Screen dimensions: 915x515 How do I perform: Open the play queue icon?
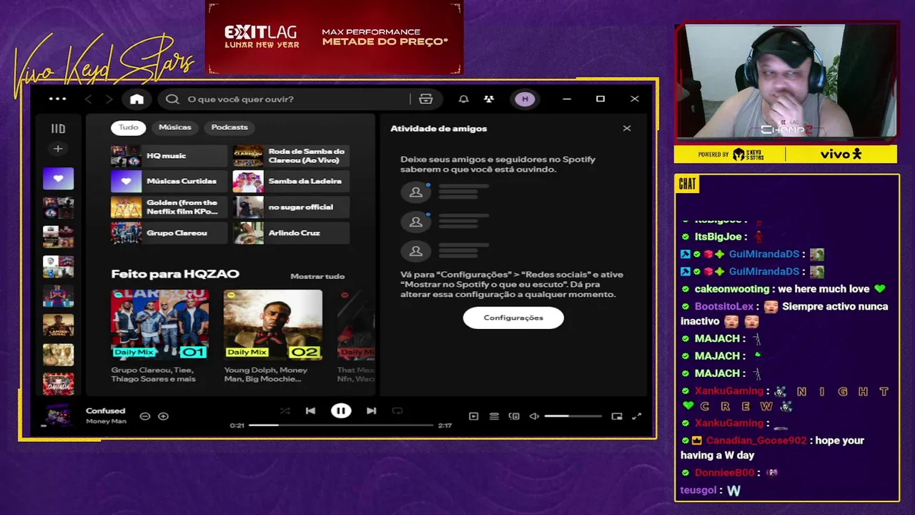[494, 416]
